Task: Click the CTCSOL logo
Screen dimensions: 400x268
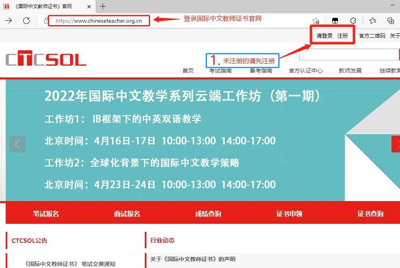Action: point(45,59)
